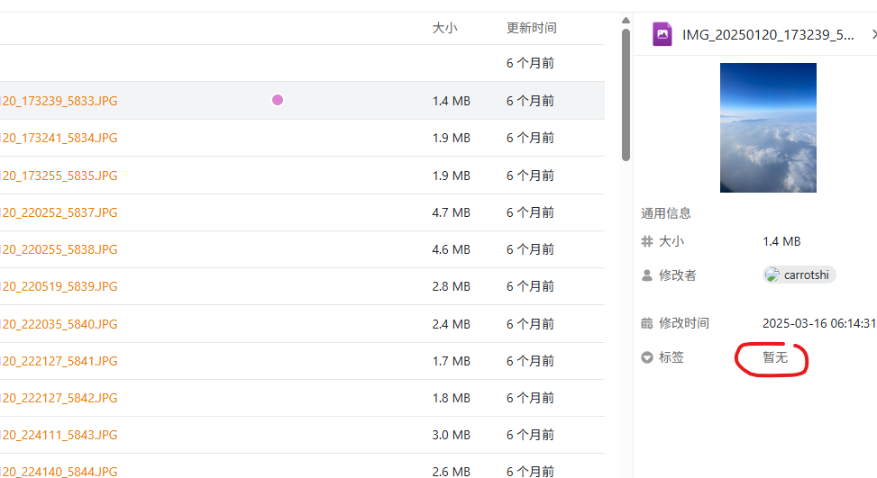The height and width of the screenshot is (478, 877).
Task: Sort by 更新时间 column header
Action: pos(532,28)
